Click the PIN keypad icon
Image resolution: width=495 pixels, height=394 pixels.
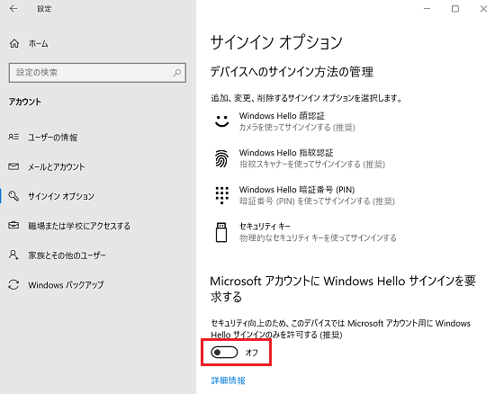[222, 195]
